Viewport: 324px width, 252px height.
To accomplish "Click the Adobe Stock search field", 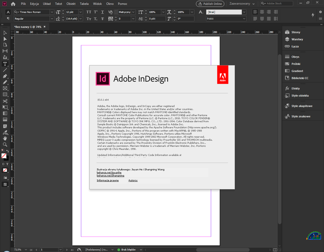I will (x=277, y=3).
